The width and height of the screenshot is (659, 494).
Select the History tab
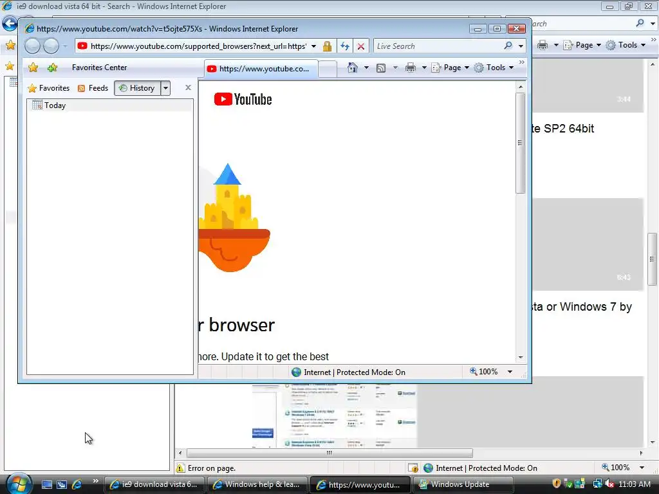(138, 87)
